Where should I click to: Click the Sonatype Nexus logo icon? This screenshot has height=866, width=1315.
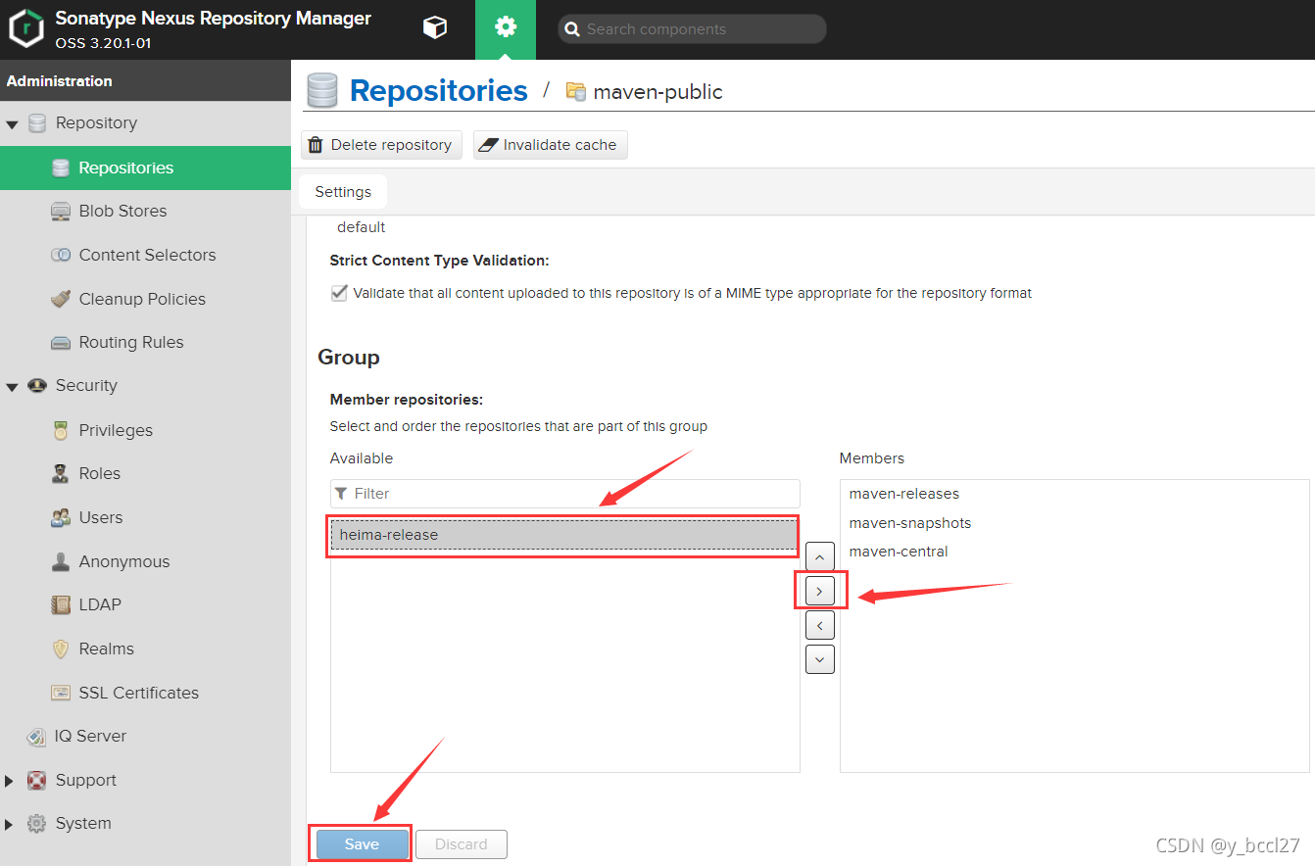click(26, 29)
